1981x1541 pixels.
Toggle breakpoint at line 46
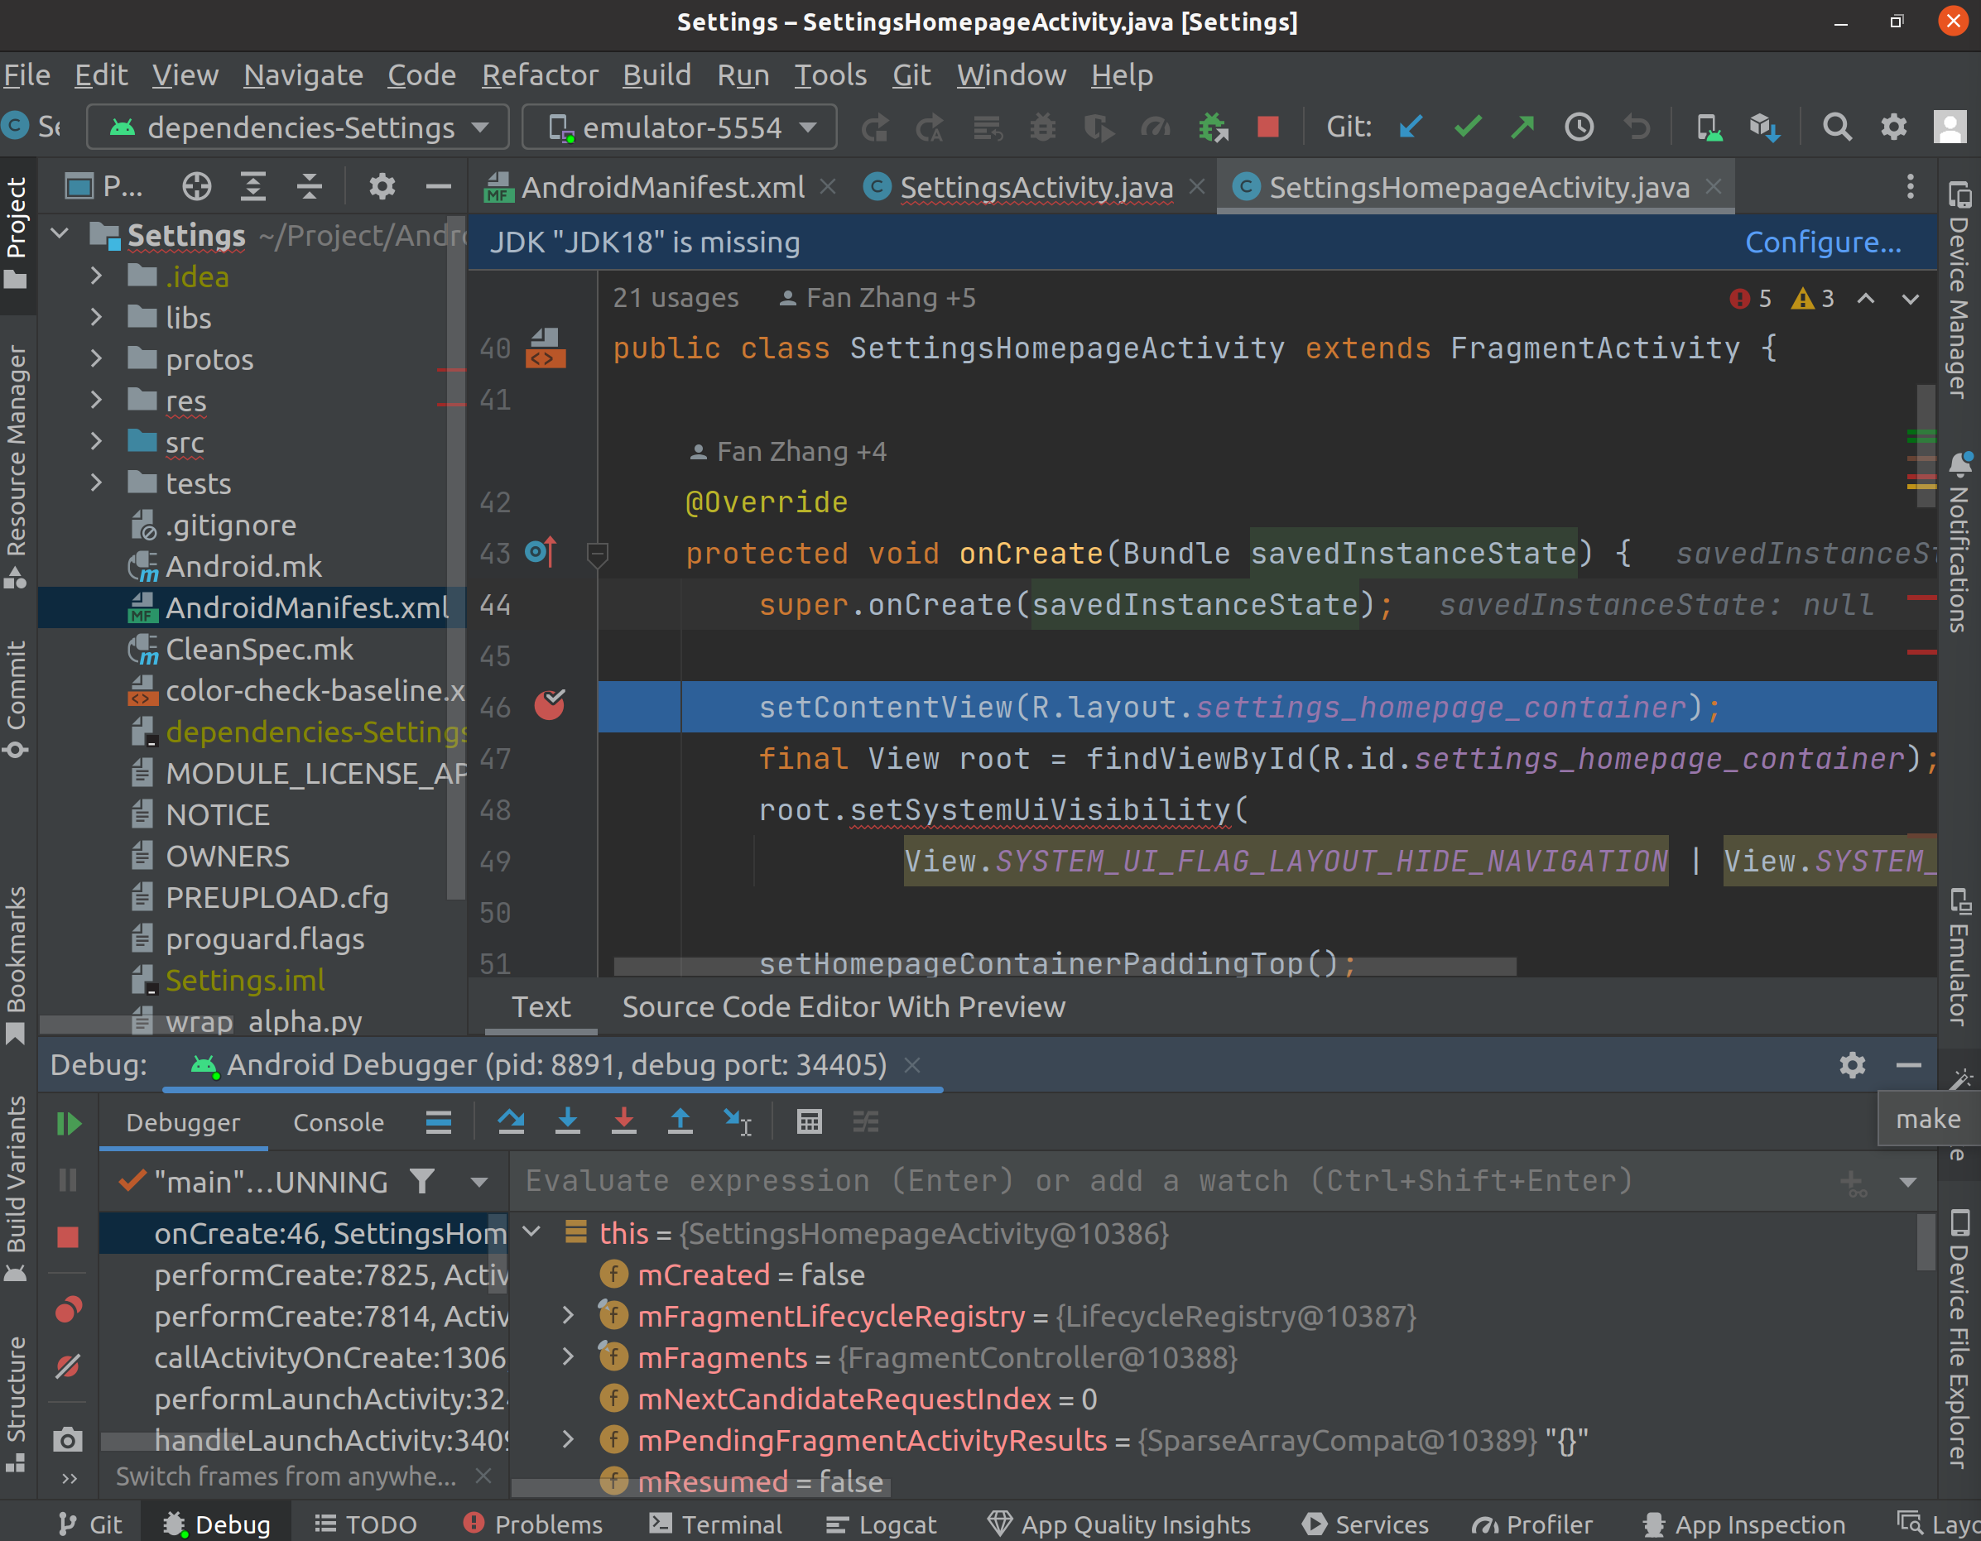coord(549,705)
